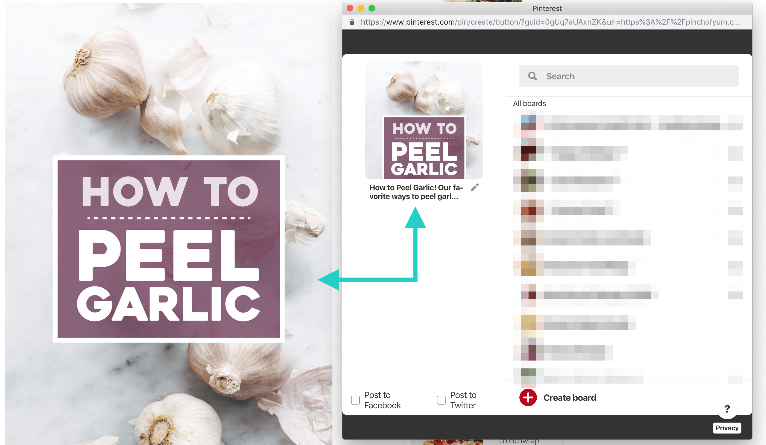Screen dimensions: 766x445
Task: Enable Post to Facebook option
Action: click(x=355, y=399)
